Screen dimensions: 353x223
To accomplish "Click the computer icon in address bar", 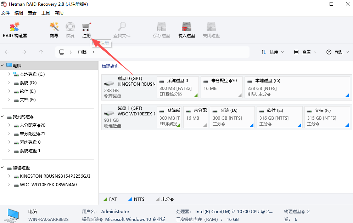I will pyautogui.click(x=62, y=52).
